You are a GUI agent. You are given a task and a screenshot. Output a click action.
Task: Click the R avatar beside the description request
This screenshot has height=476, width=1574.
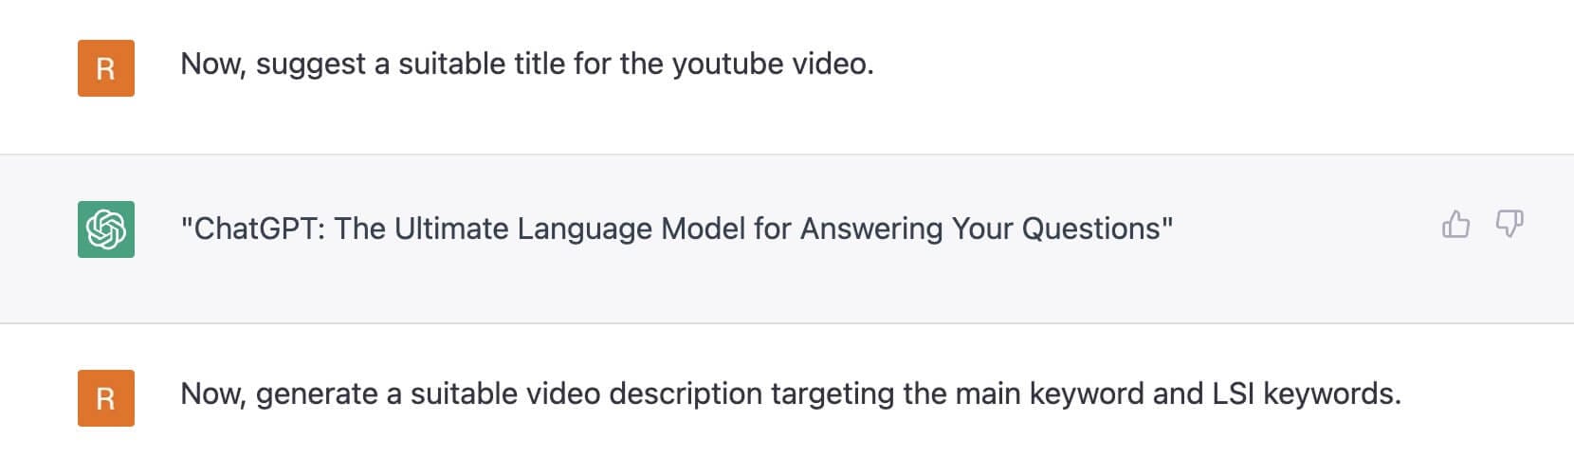click(x=106, y=398)
